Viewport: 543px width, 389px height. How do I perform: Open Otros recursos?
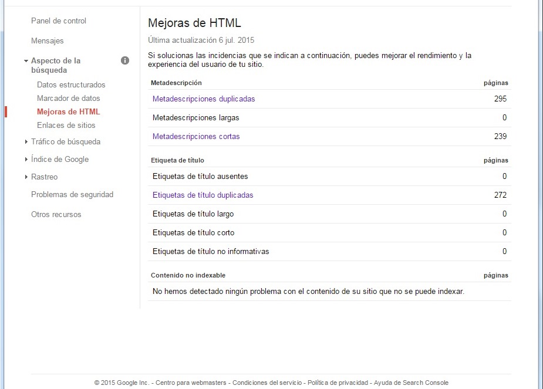[x=56, y=215]
